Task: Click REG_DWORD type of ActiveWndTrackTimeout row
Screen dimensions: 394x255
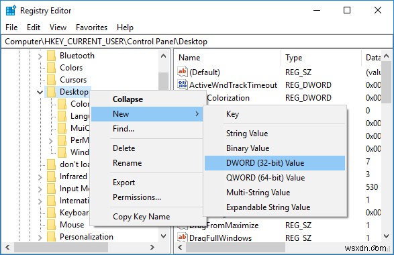Action: click(x=308, y=85)
